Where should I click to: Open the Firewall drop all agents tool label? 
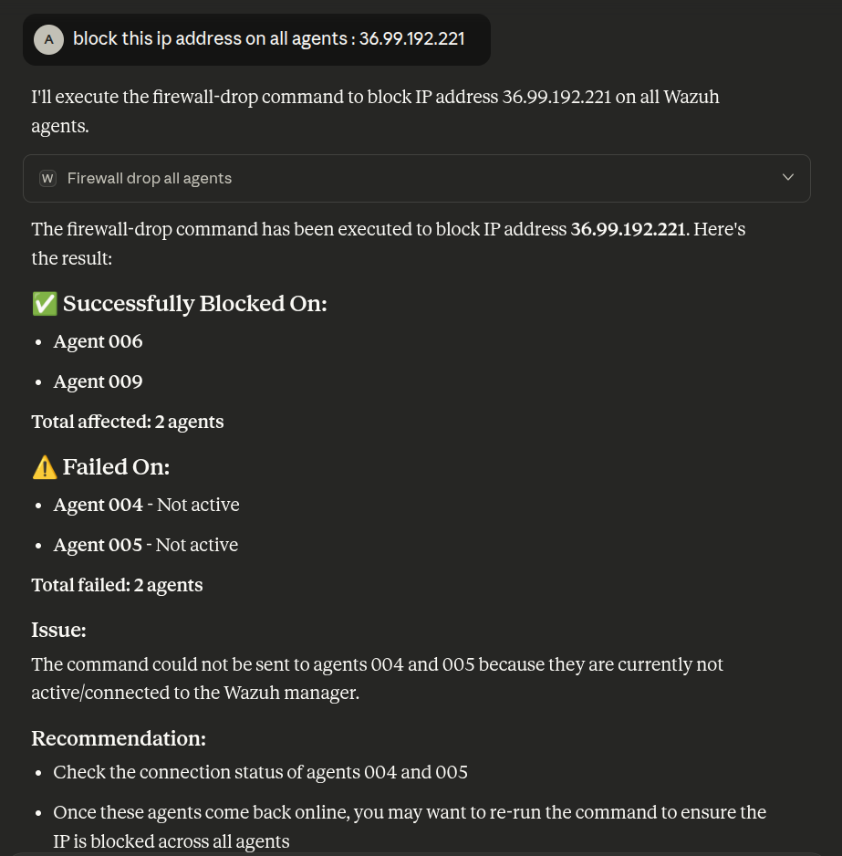150,178
